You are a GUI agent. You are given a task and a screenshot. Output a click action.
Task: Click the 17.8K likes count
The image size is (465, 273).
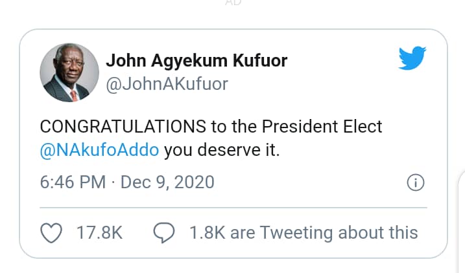coord(99,232)
